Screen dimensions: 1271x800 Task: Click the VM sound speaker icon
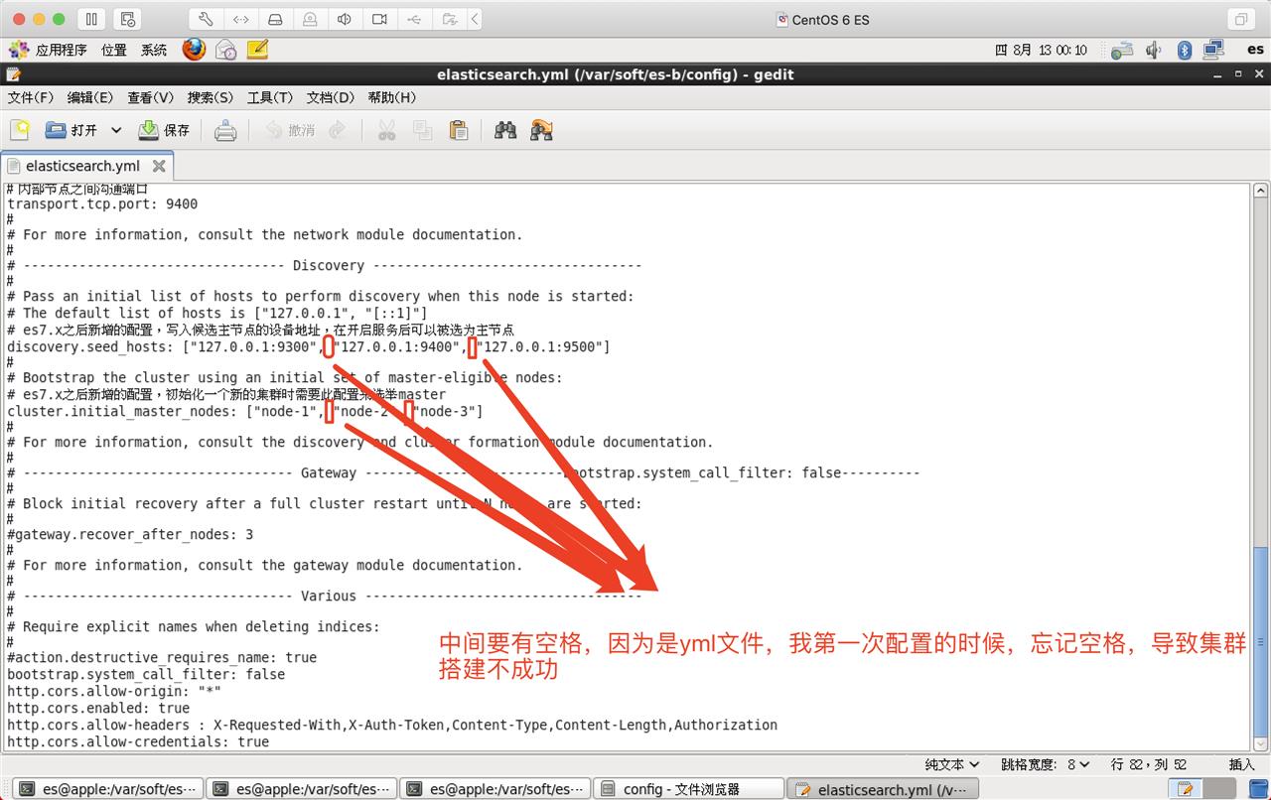345,19
